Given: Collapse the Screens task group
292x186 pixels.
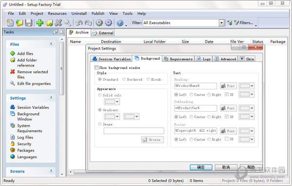Looking at the screenshot, I should coord(51,171).
